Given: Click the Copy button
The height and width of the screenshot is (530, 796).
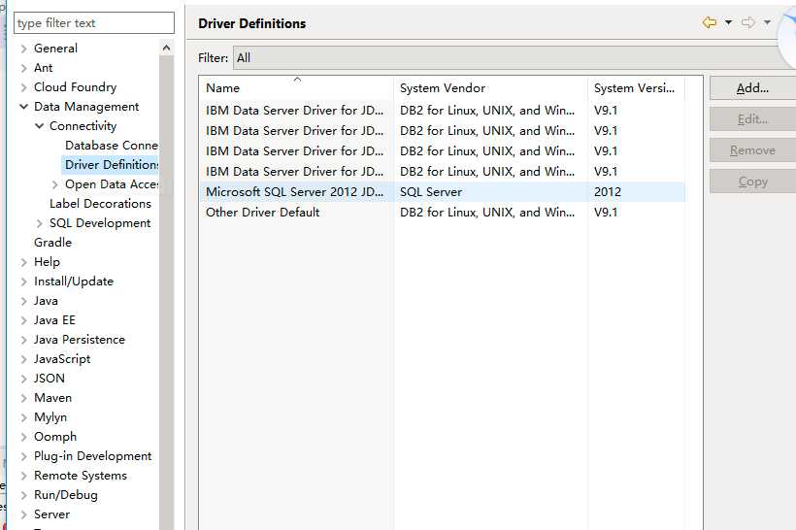Looking at the screenshot, I should [x=752, y=182].
